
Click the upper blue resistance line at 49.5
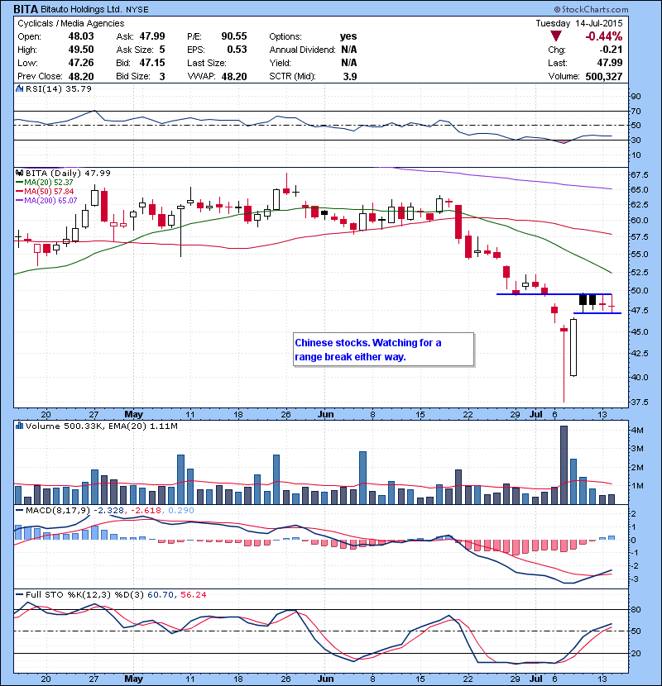(x=554, y=294)
